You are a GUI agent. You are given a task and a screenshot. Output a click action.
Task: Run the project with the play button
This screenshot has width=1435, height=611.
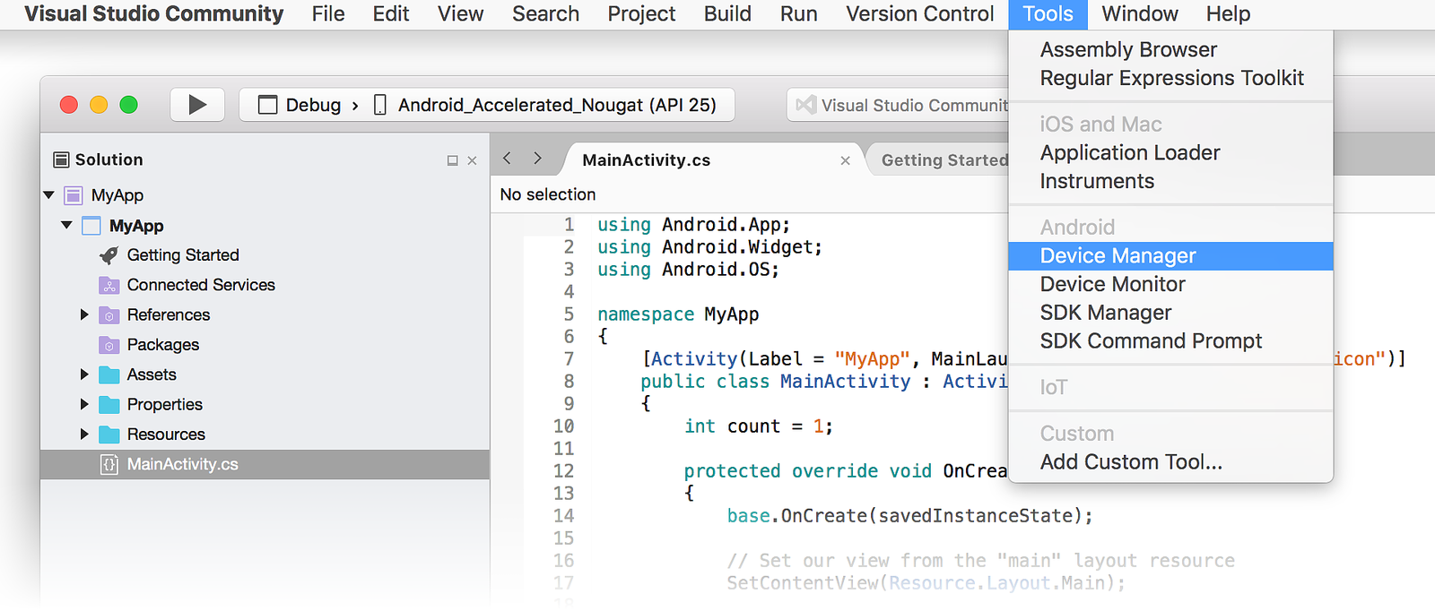197,105
